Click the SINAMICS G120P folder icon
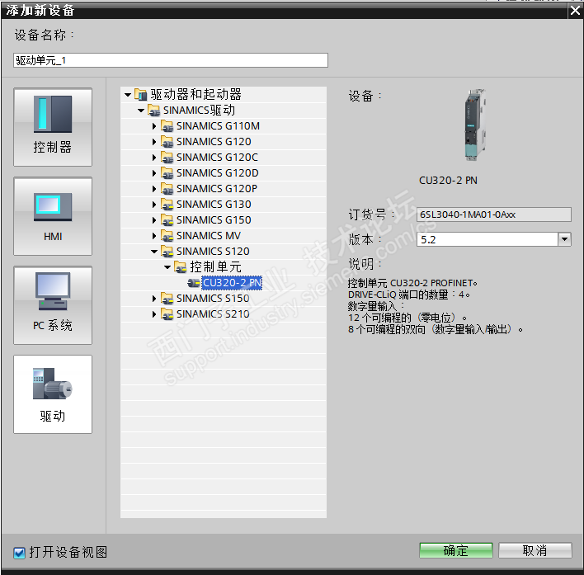The height and width of the screenshot is (575, 584). [x=167, y=188]
